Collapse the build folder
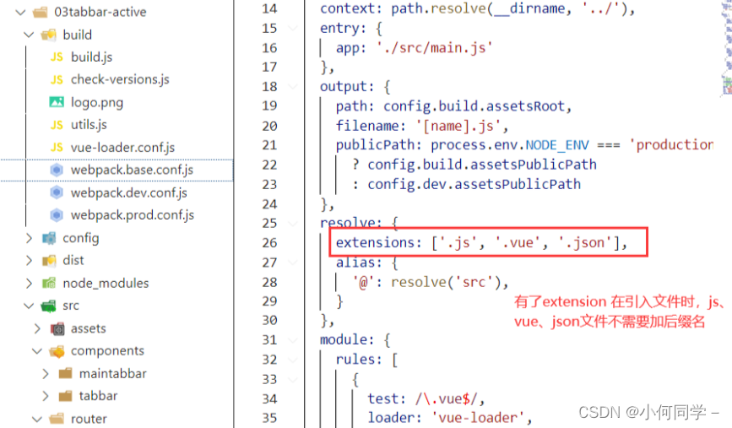This screenshot has width=732, height=428. pos(29,35)
